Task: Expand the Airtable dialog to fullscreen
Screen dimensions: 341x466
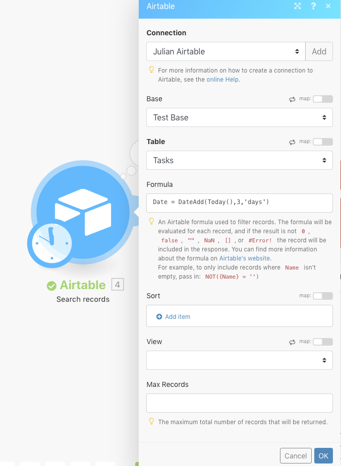Action: 297,6
